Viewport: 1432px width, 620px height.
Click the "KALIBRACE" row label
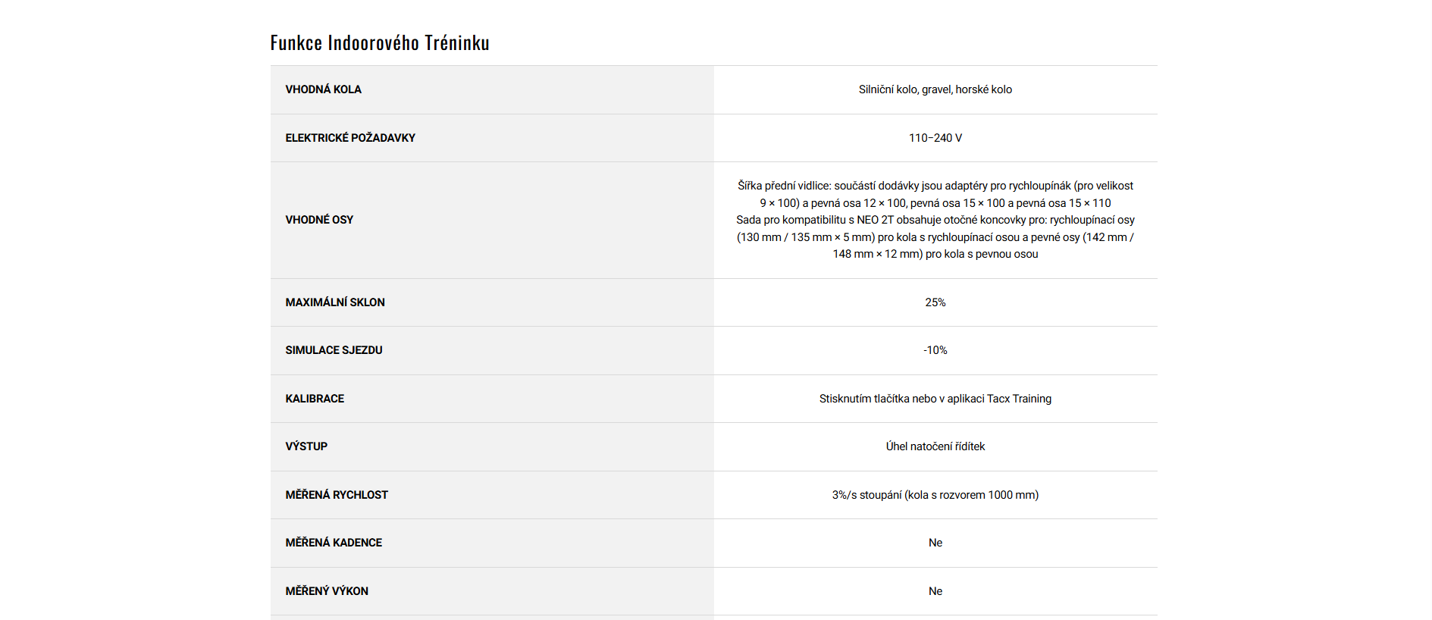coord(315,399)
